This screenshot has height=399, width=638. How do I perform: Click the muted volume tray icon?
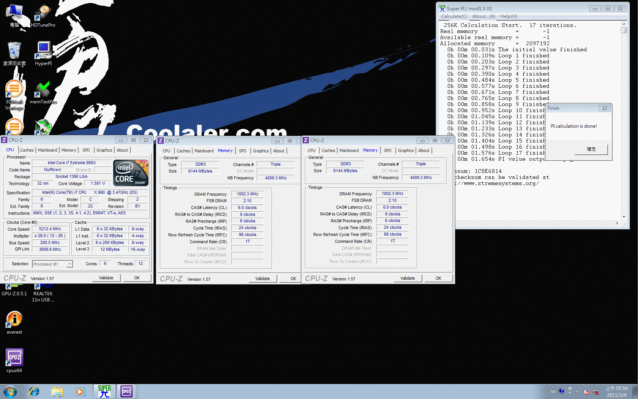coord(586,392)
